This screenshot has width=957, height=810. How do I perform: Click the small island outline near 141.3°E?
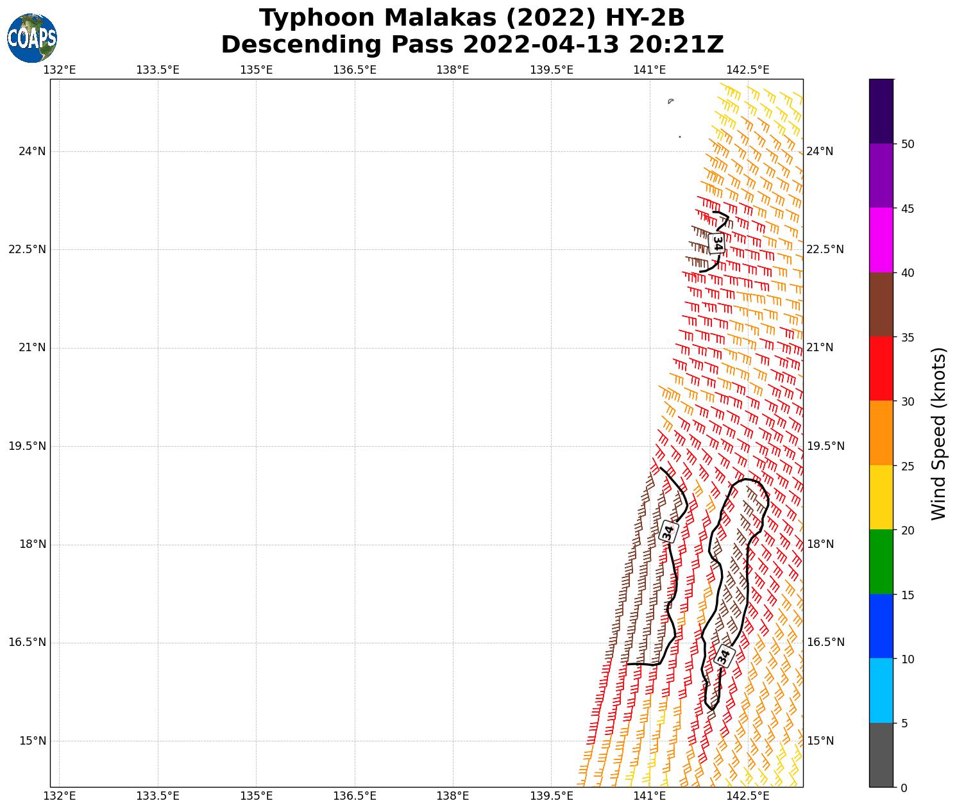[x=671, y=101]
